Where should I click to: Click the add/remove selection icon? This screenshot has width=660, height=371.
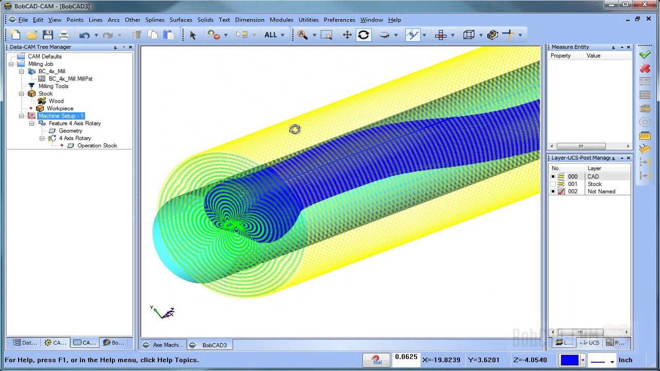pyautogui.click(x=214, y=35)
